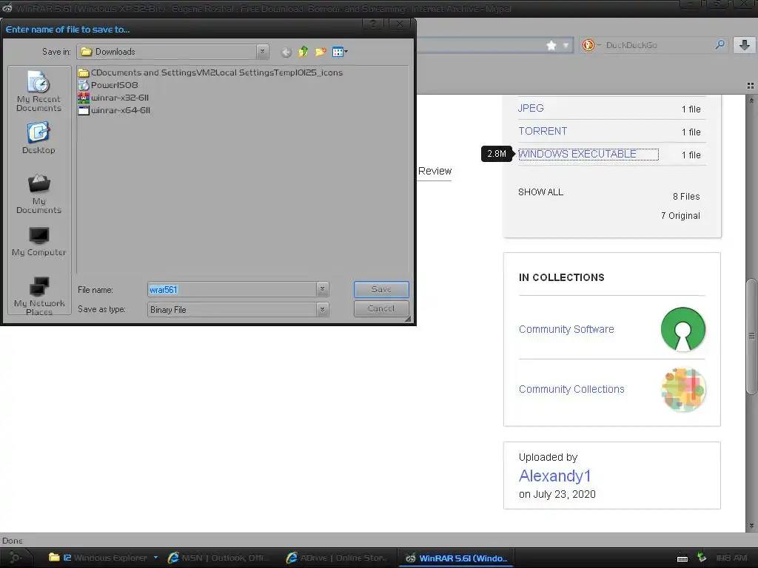Click the search magnifier icon

pyautogui.click(x=720, y=45)
